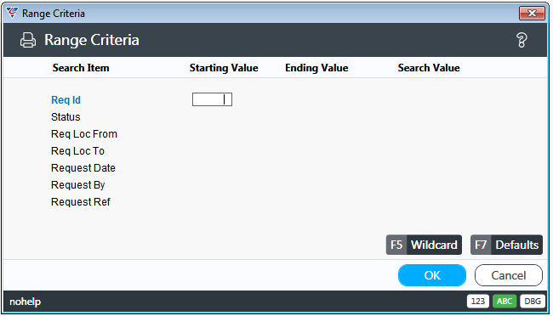Open help via question mark icon
The width and height of the screenshot is (553, 316).
point(522,40)
